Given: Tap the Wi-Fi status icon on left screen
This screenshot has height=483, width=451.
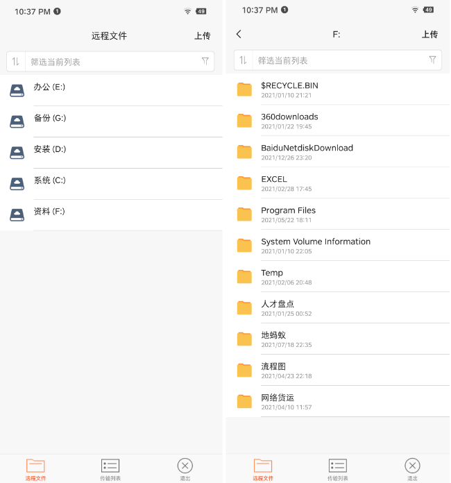Looking at the screenshot, I should [187, 11].
